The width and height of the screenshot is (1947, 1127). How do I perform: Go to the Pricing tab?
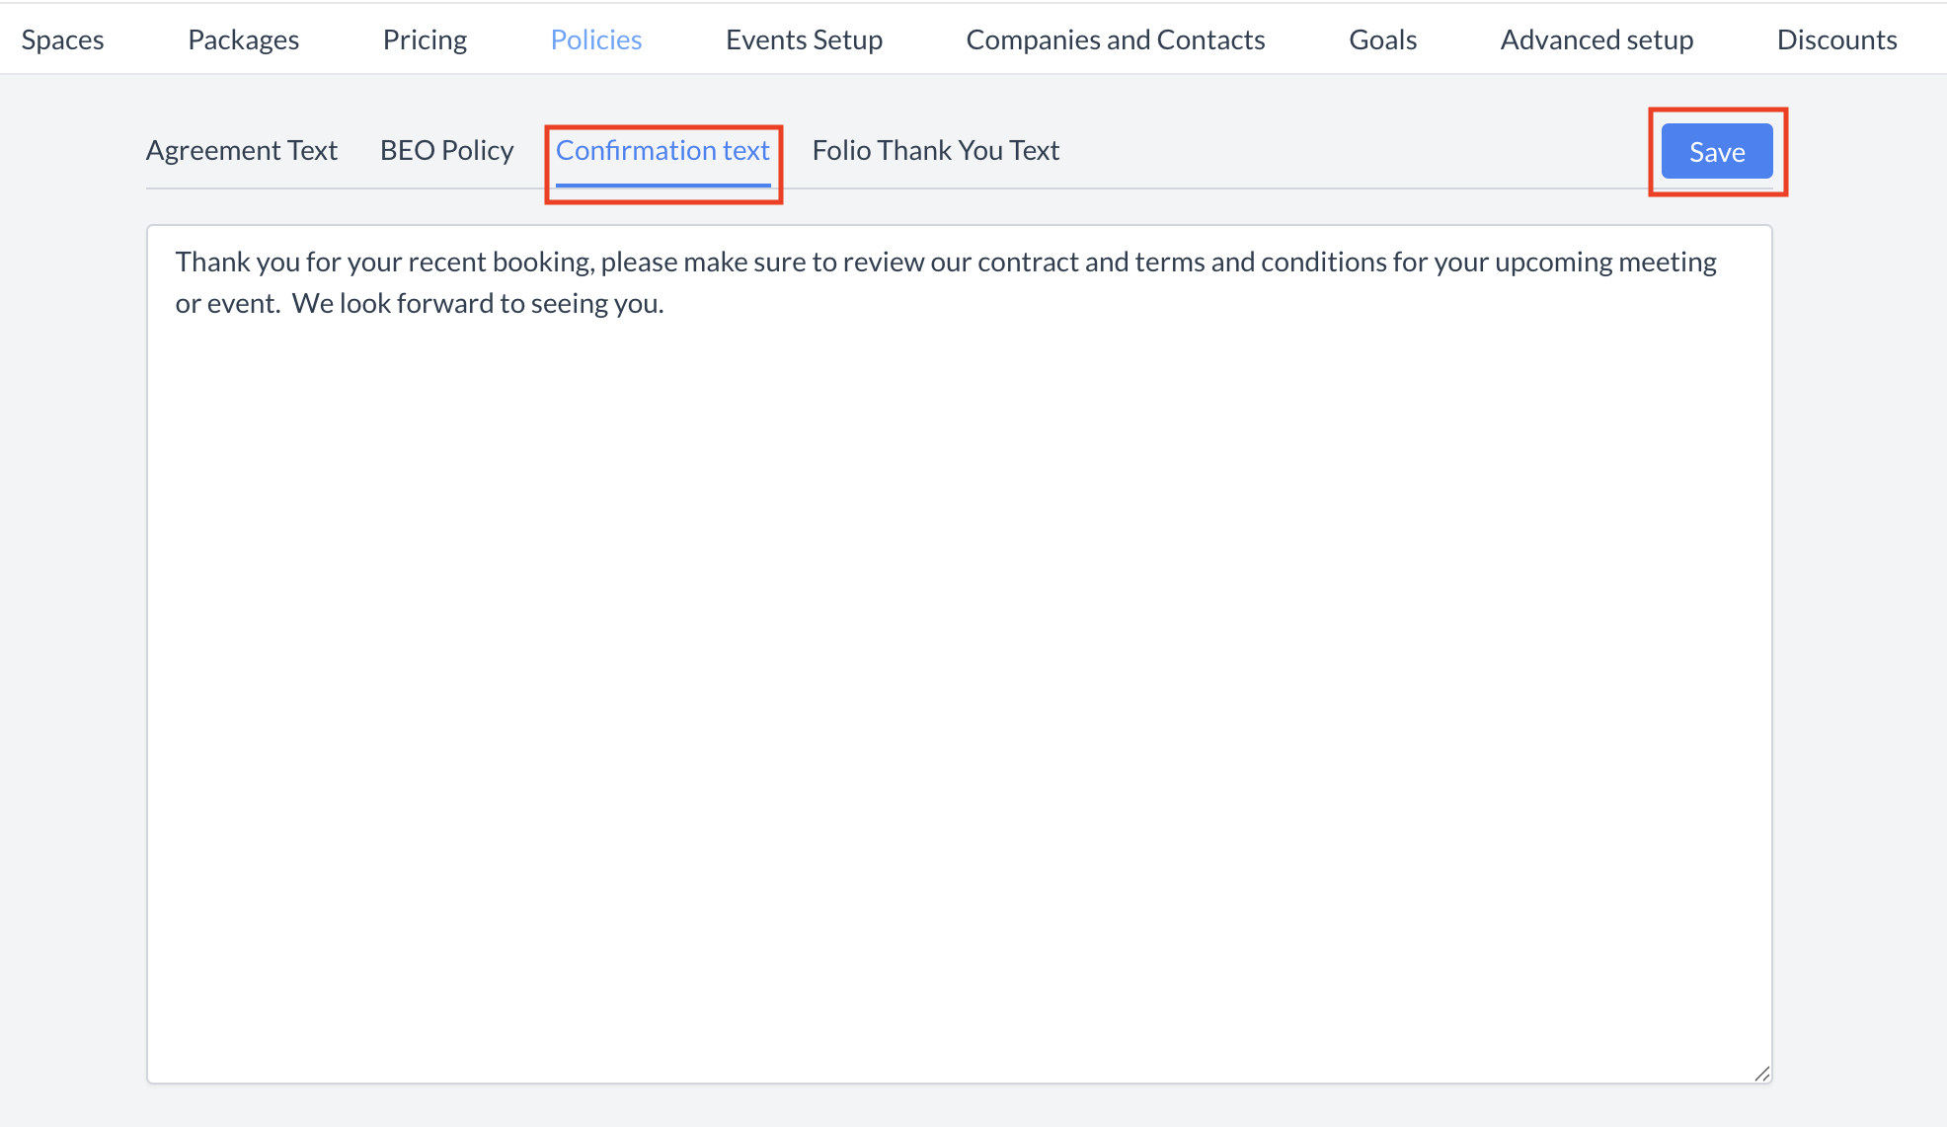tap(425, 39)
